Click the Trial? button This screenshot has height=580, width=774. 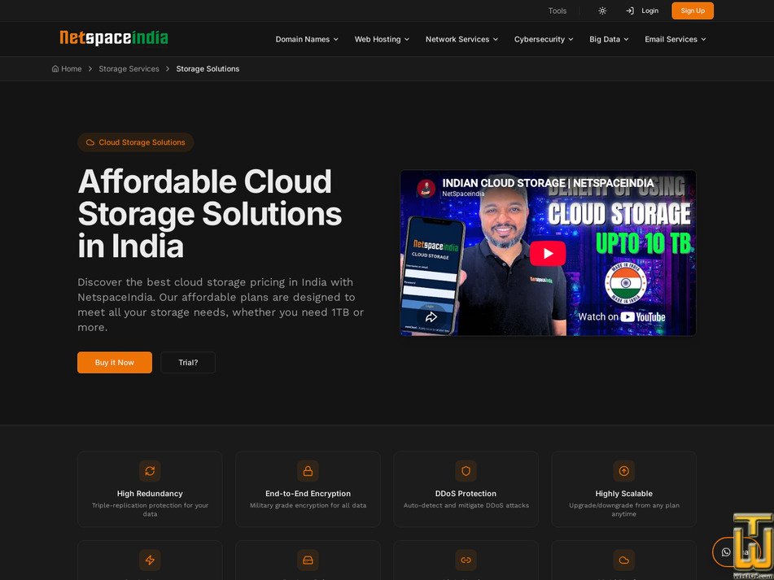(188, 363)
